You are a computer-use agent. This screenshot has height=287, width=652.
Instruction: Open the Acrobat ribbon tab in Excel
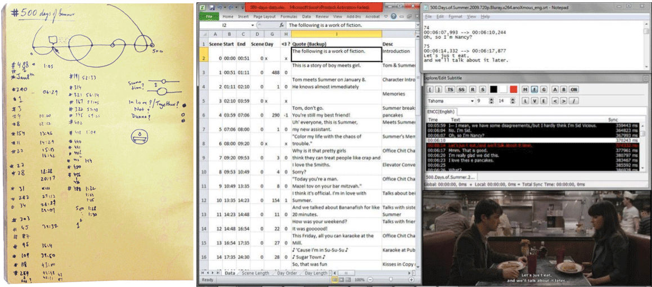point(372,17)
